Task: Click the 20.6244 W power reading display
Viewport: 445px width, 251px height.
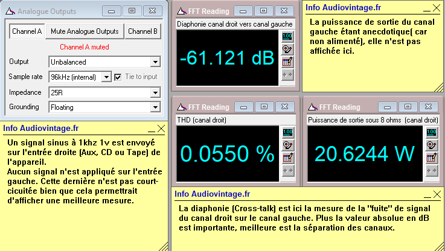Action: (x=365, y=153)
